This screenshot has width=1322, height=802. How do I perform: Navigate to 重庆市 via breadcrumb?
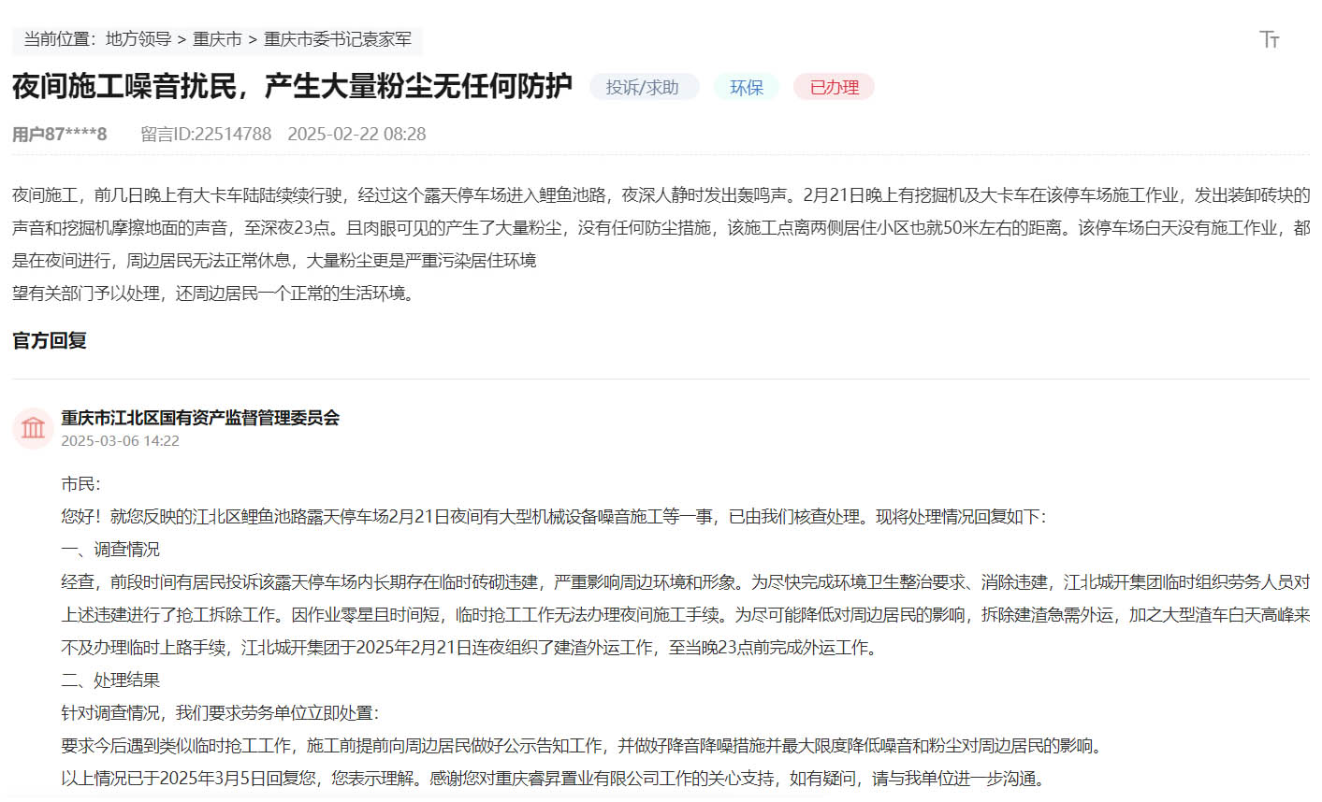click(217, 40)
